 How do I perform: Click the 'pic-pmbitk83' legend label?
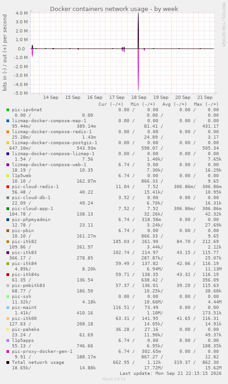28,286
